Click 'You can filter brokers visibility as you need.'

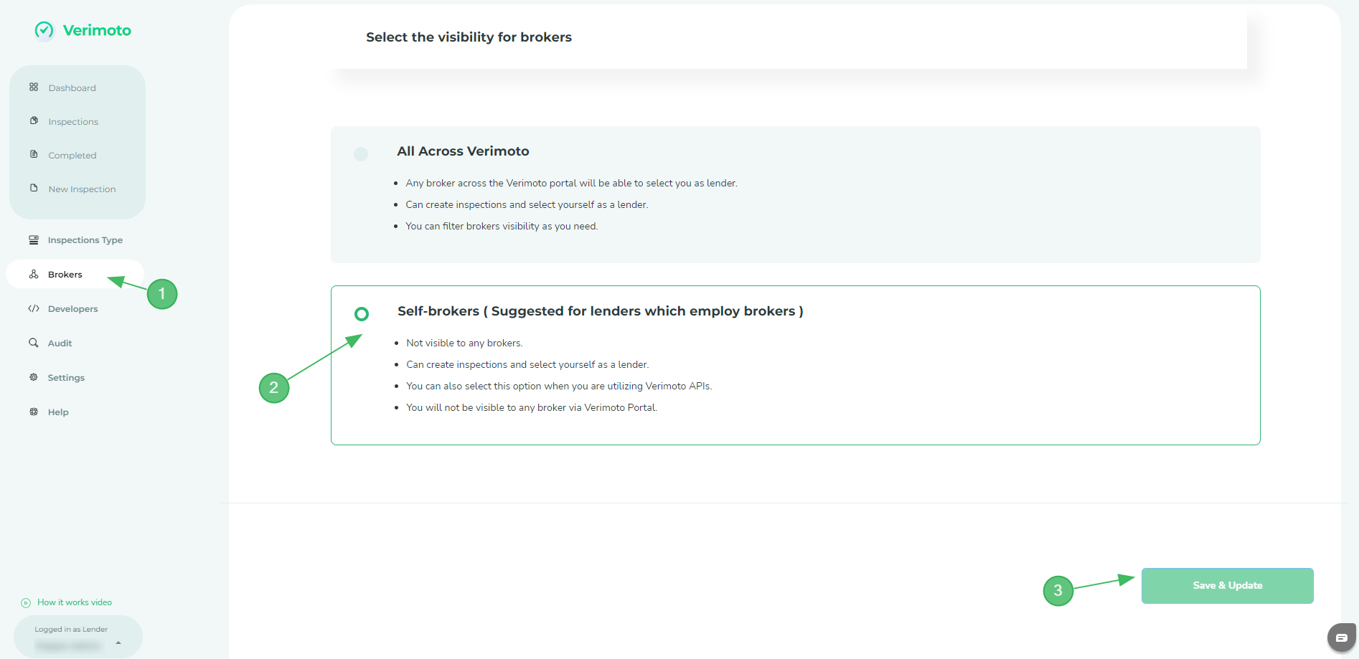click(502, 227)
